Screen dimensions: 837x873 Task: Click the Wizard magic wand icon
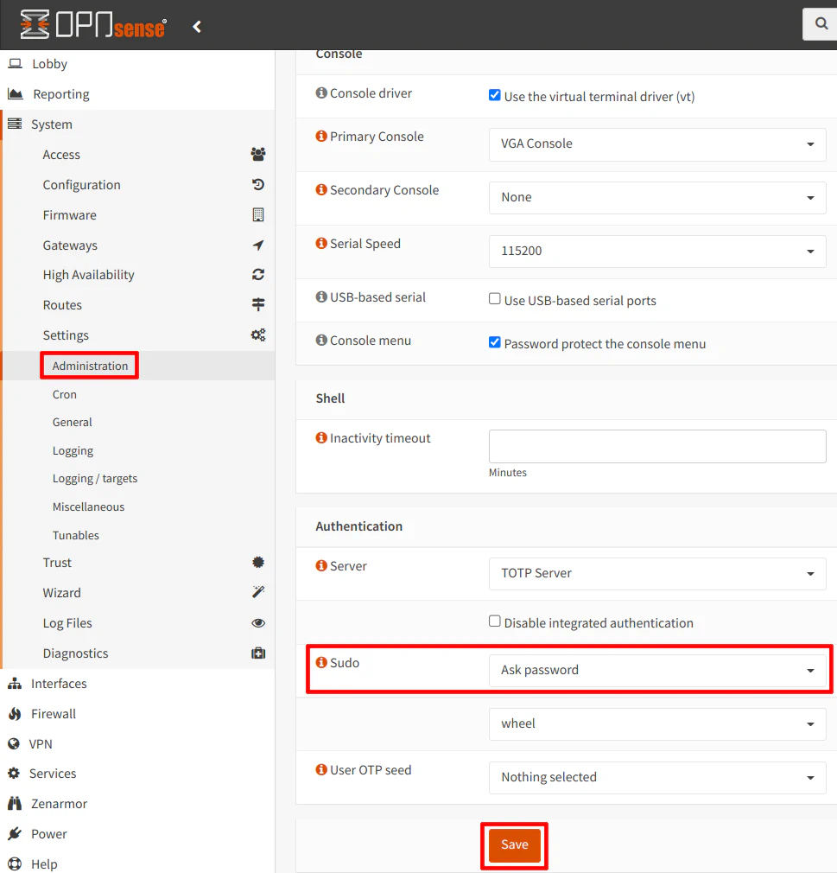[258, 592]
